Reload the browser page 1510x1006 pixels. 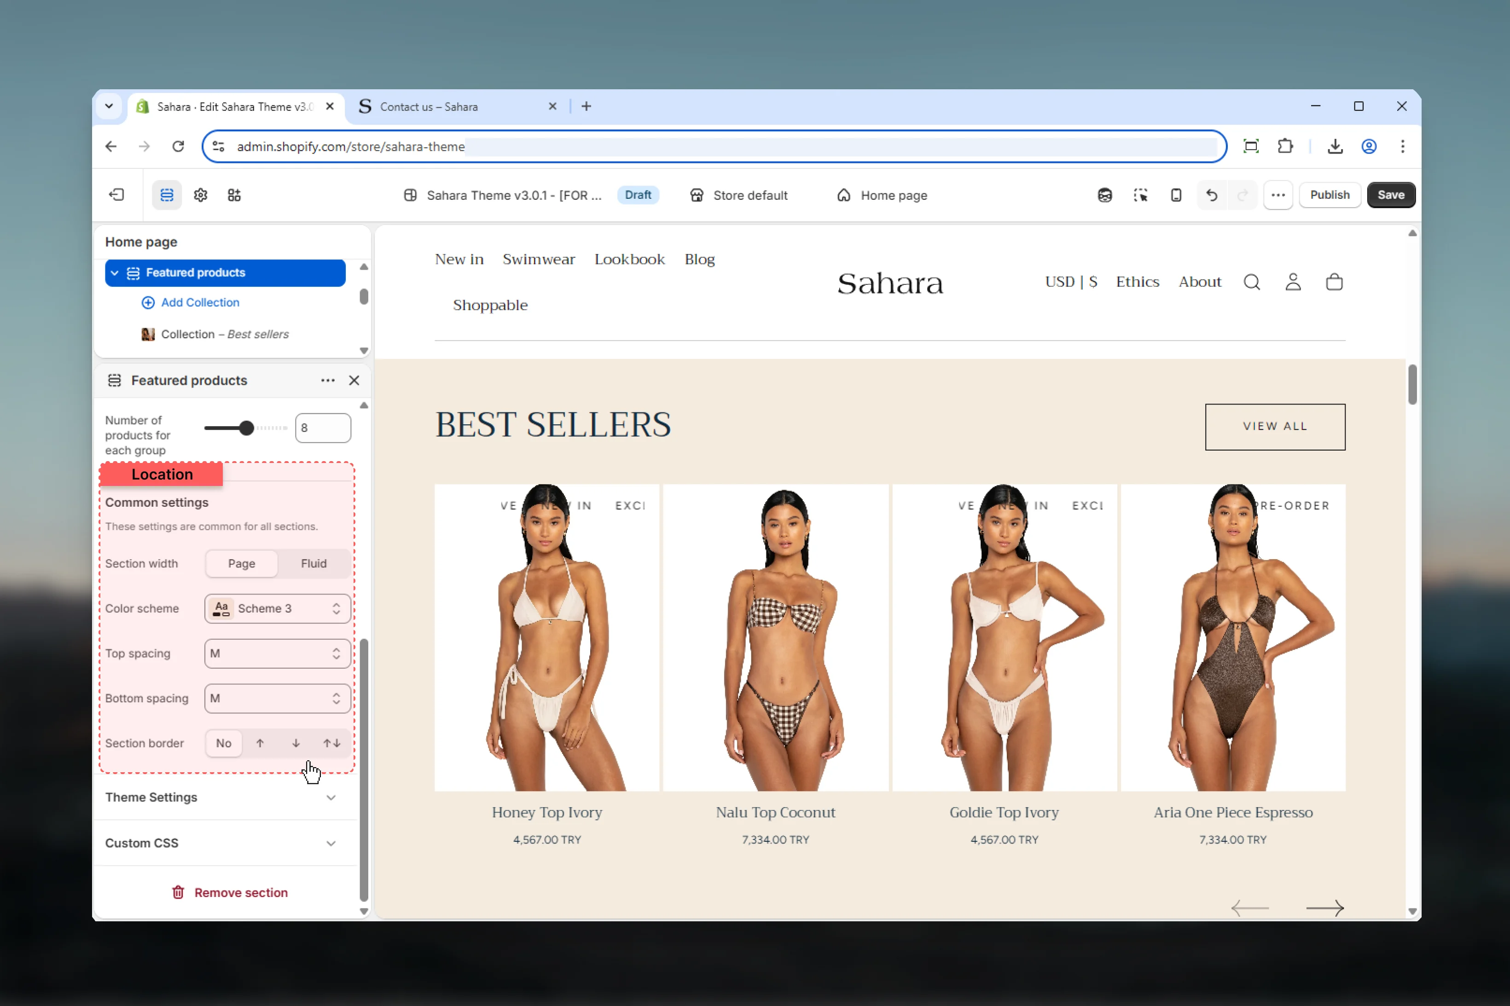click(179, 146)
